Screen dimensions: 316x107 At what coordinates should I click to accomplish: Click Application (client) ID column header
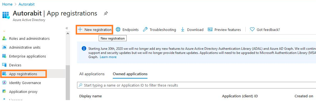point(240,96)
